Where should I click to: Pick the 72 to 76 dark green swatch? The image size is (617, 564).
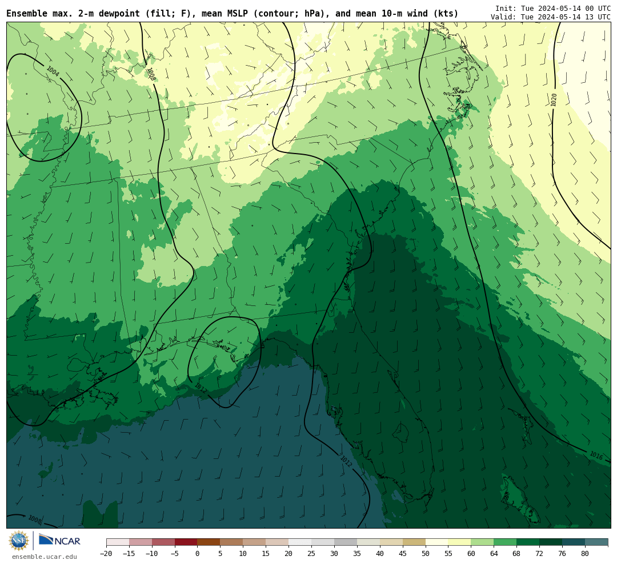click(551, 542)
